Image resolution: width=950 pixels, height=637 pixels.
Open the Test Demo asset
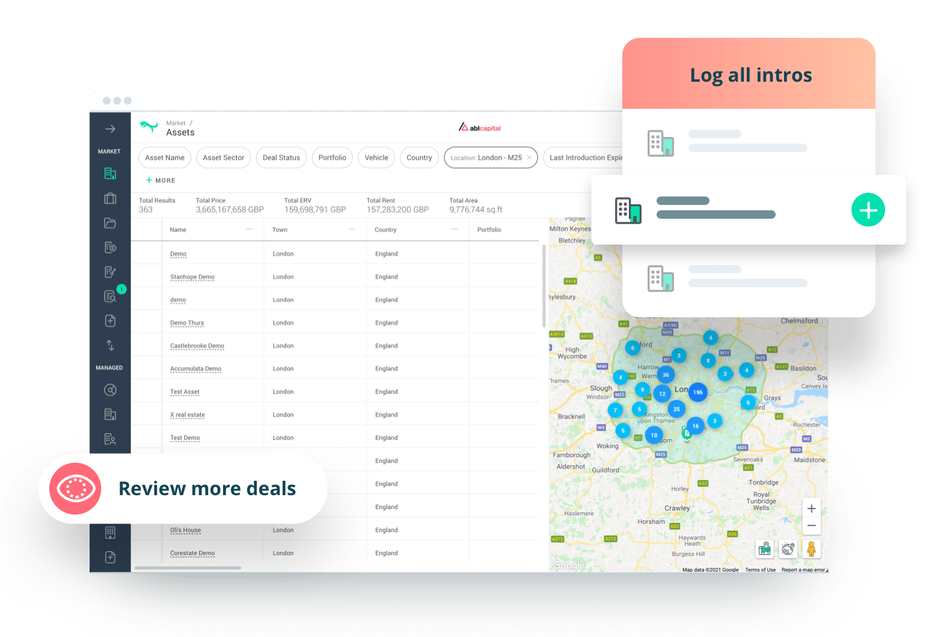pos(185,438)
